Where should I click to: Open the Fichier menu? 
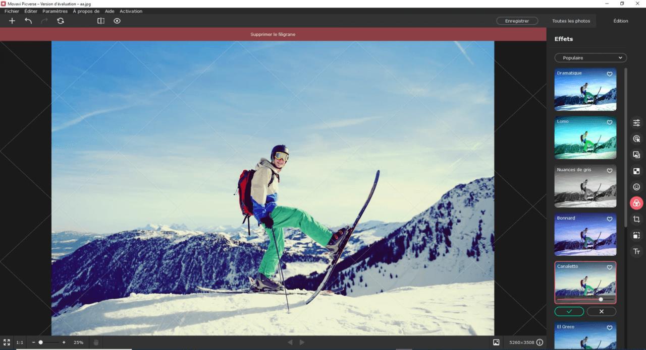point(12,11)
